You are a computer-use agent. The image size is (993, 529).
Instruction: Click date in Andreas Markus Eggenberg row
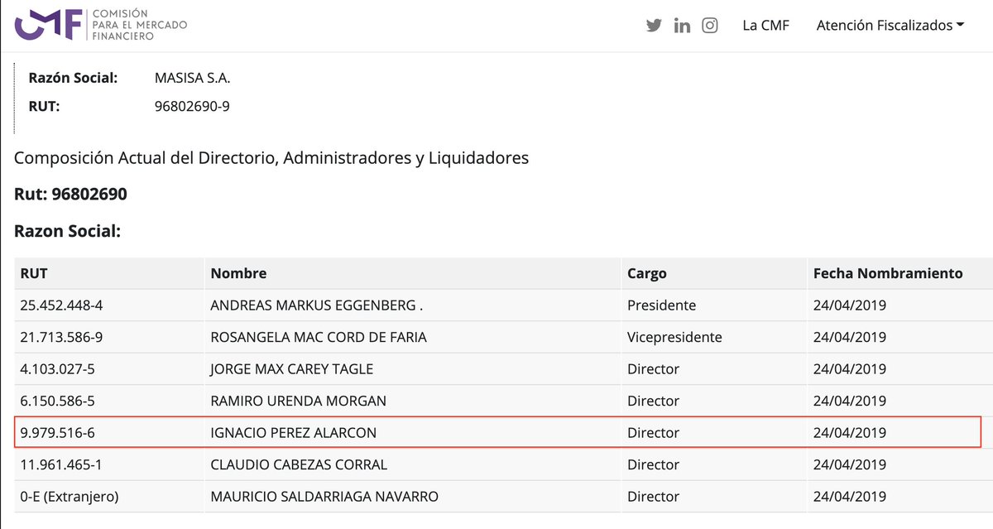pos(850,305)
